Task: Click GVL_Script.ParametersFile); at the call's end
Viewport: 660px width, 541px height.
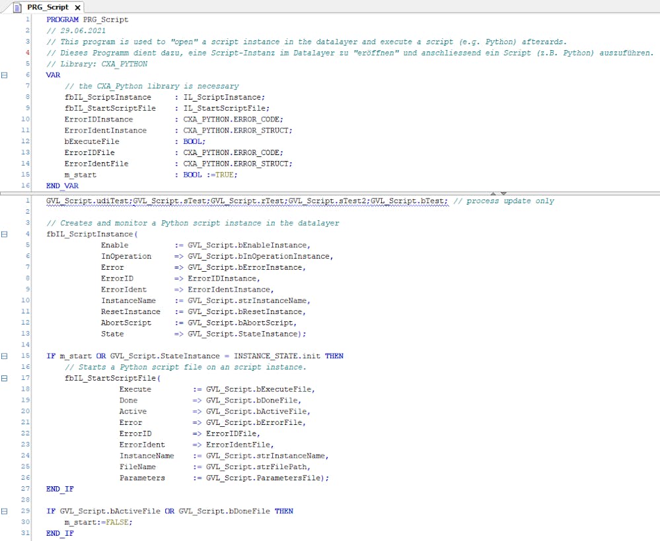Action: click(268, 478)
